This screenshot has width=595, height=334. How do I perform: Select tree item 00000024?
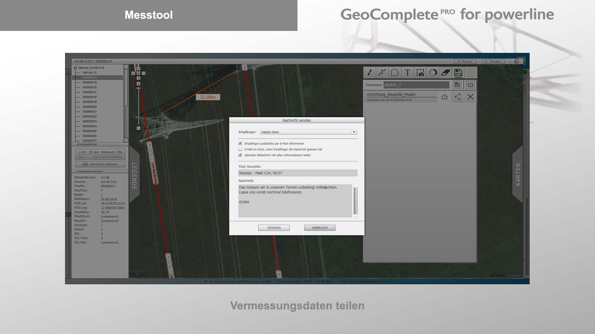coord(90,126)
